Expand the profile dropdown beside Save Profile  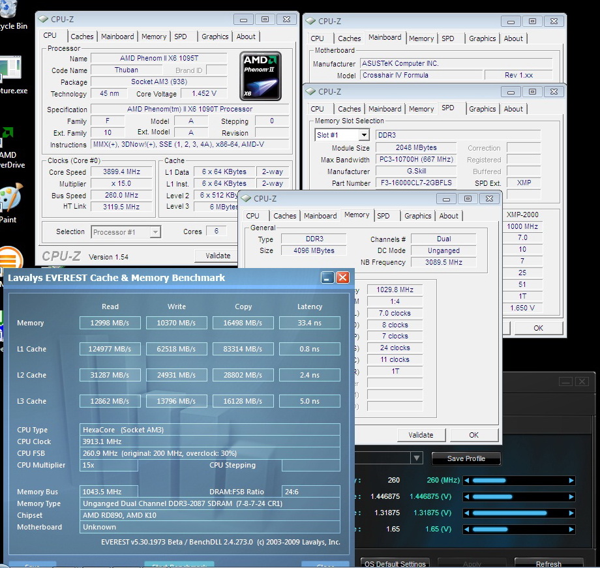416,458
